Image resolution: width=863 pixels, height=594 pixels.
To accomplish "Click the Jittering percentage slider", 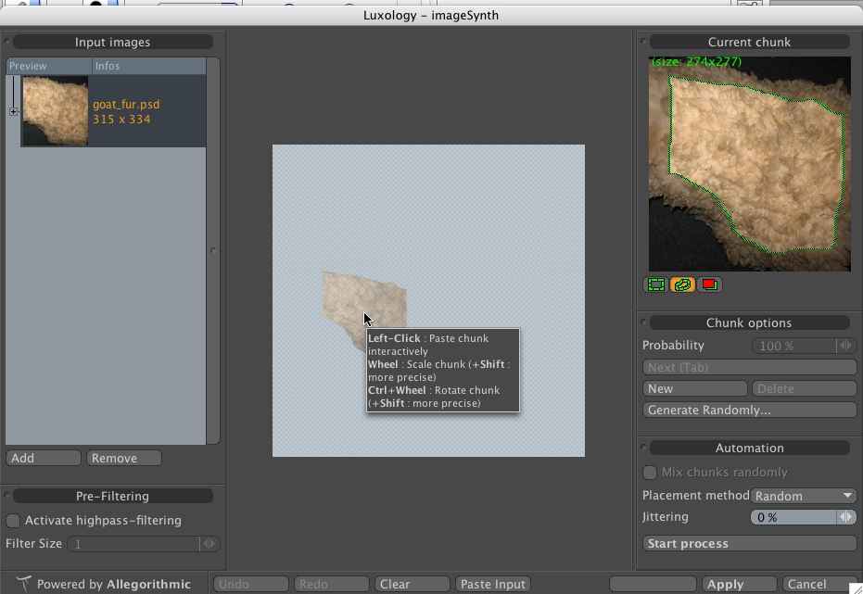I will pos(793,517).
